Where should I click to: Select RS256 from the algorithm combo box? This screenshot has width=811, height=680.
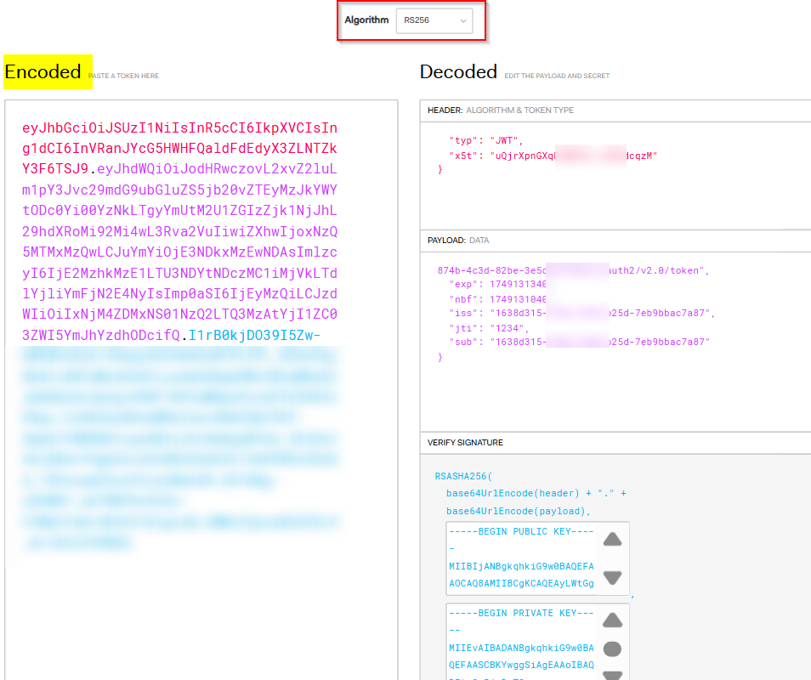[434, 20]
